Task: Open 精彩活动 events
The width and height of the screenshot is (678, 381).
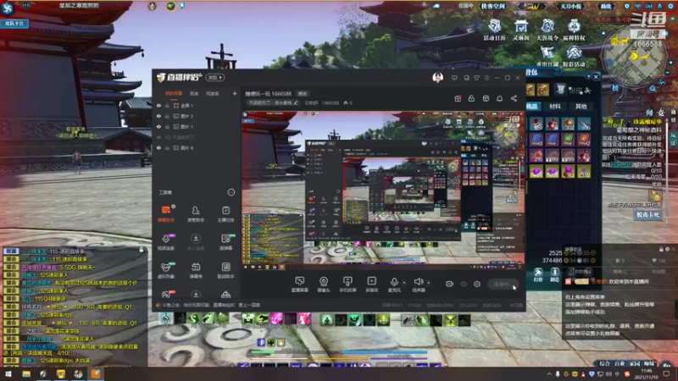Action: click(x=574, y=57)
